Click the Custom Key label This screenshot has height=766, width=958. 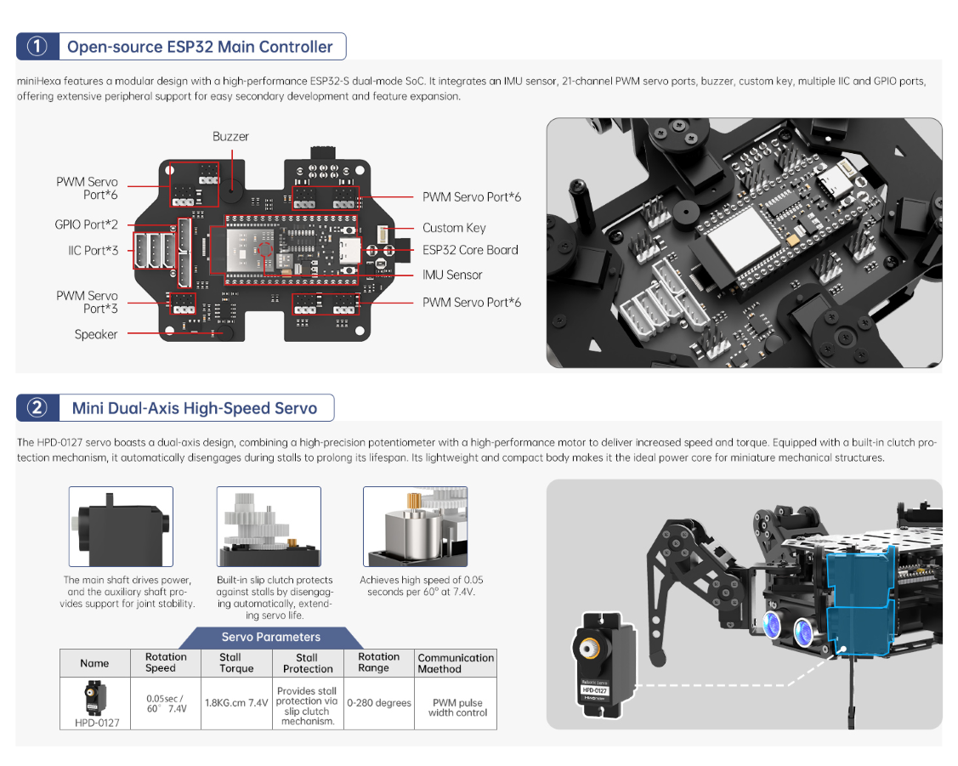pyautogui.click(x=454, y=228)
